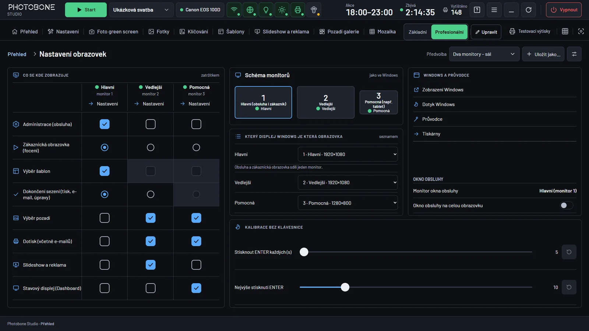Click the grid layout icon near Testovací výtisky

click(x=565, y=31)
